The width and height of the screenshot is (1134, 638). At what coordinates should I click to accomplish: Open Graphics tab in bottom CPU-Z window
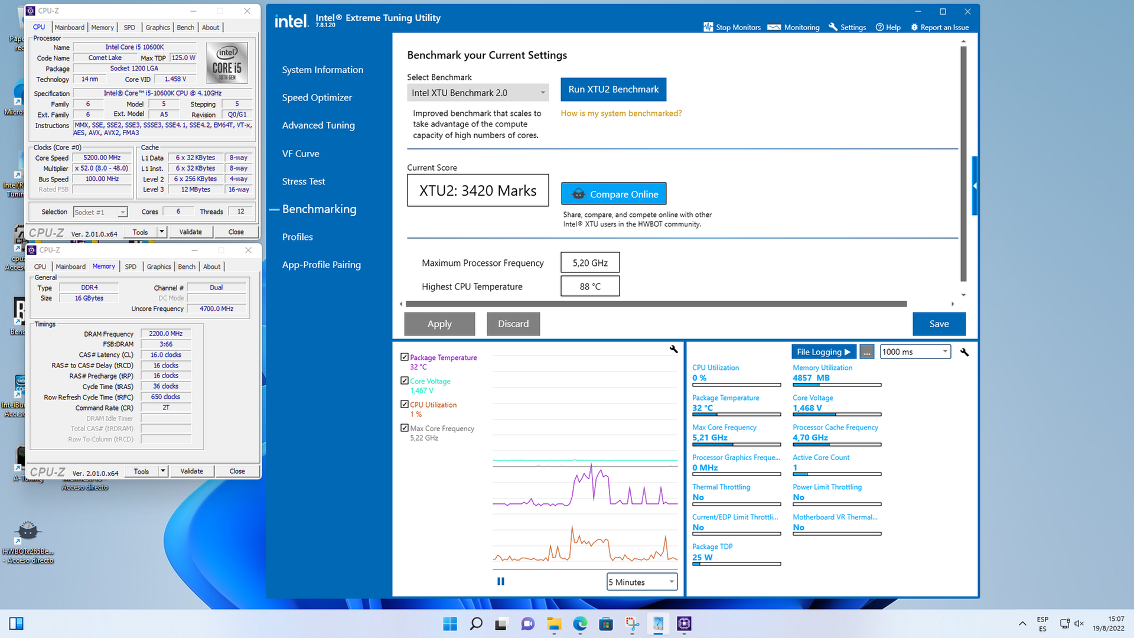click(x=159, y=267)
